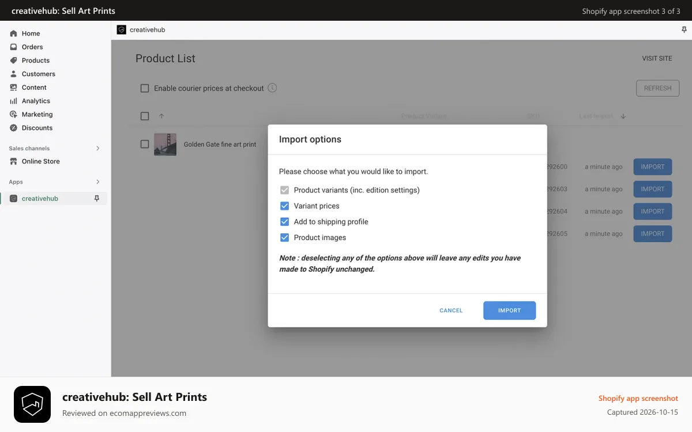Click the Golden Gate fine art print title
The width and height of the screenshot is (692, 432).
pos(220,145)
